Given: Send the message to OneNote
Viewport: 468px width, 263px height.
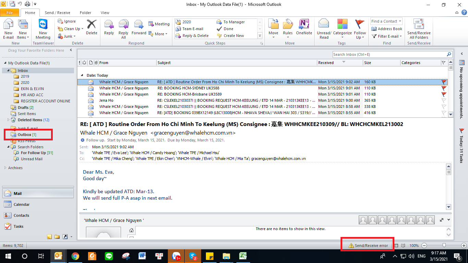Looking at the screenshot, I should coord(304,27).
